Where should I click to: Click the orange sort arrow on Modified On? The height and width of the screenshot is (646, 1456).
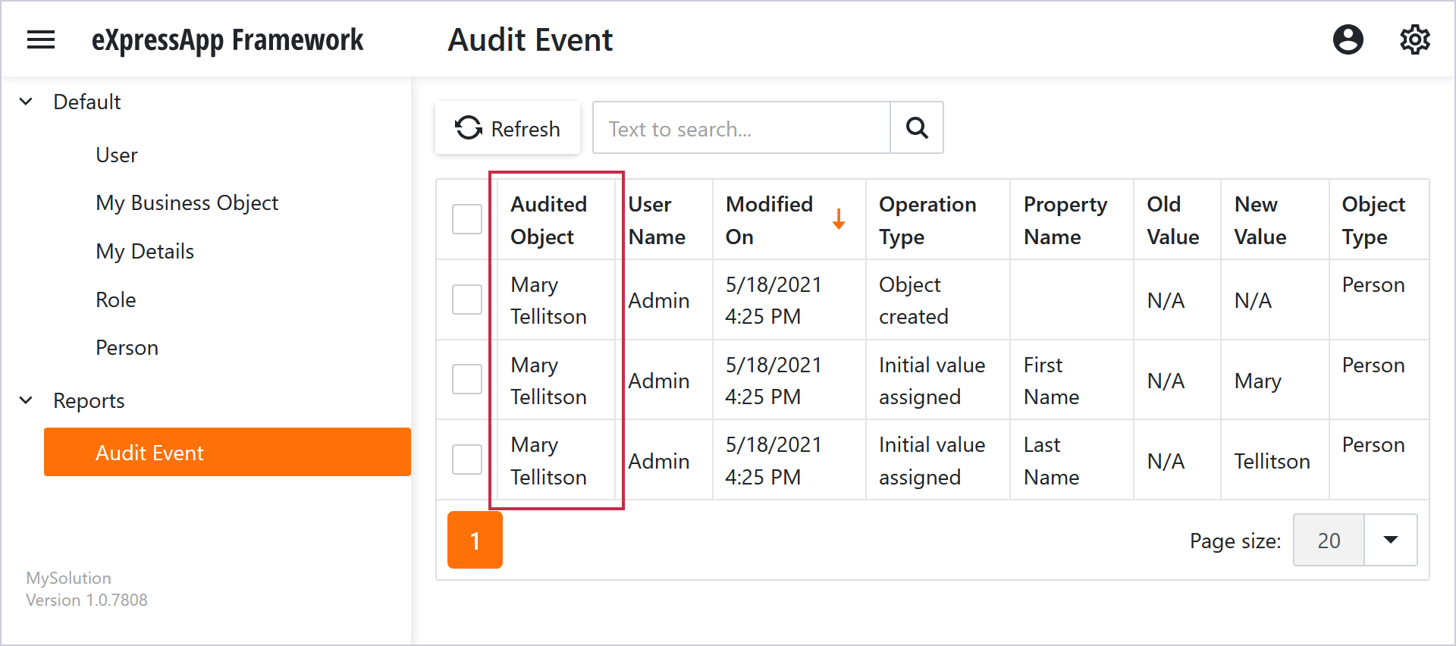click(x=838, y=219)
